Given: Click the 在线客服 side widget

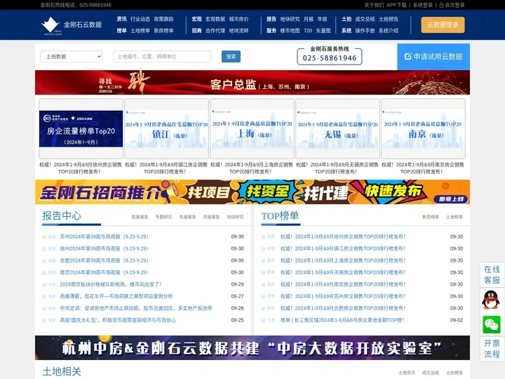Looking at the screenshot, I should [x=492, y=274].
